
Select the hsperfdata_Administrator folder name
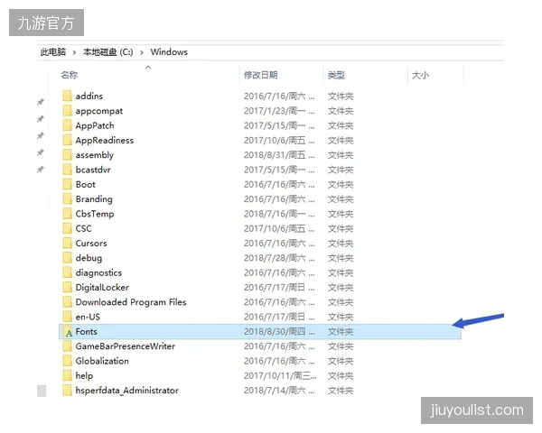click(127, 391)
